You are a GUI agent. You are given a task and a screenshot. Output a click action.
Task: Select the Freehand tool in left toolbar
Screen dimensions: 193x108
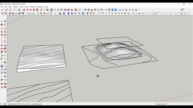coord(5,29)
